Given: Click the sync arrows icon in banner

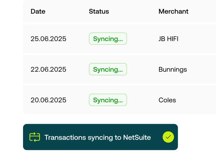Looking at the screenshot, I should [x=35, y=137].
